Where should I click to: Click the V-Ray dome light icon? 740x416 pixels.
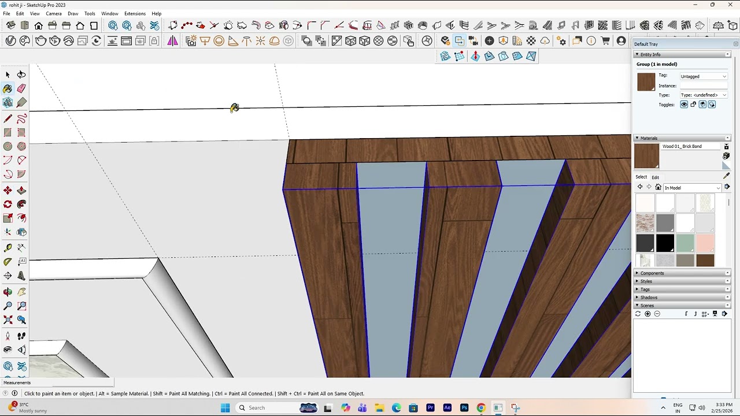pos(274,40)
